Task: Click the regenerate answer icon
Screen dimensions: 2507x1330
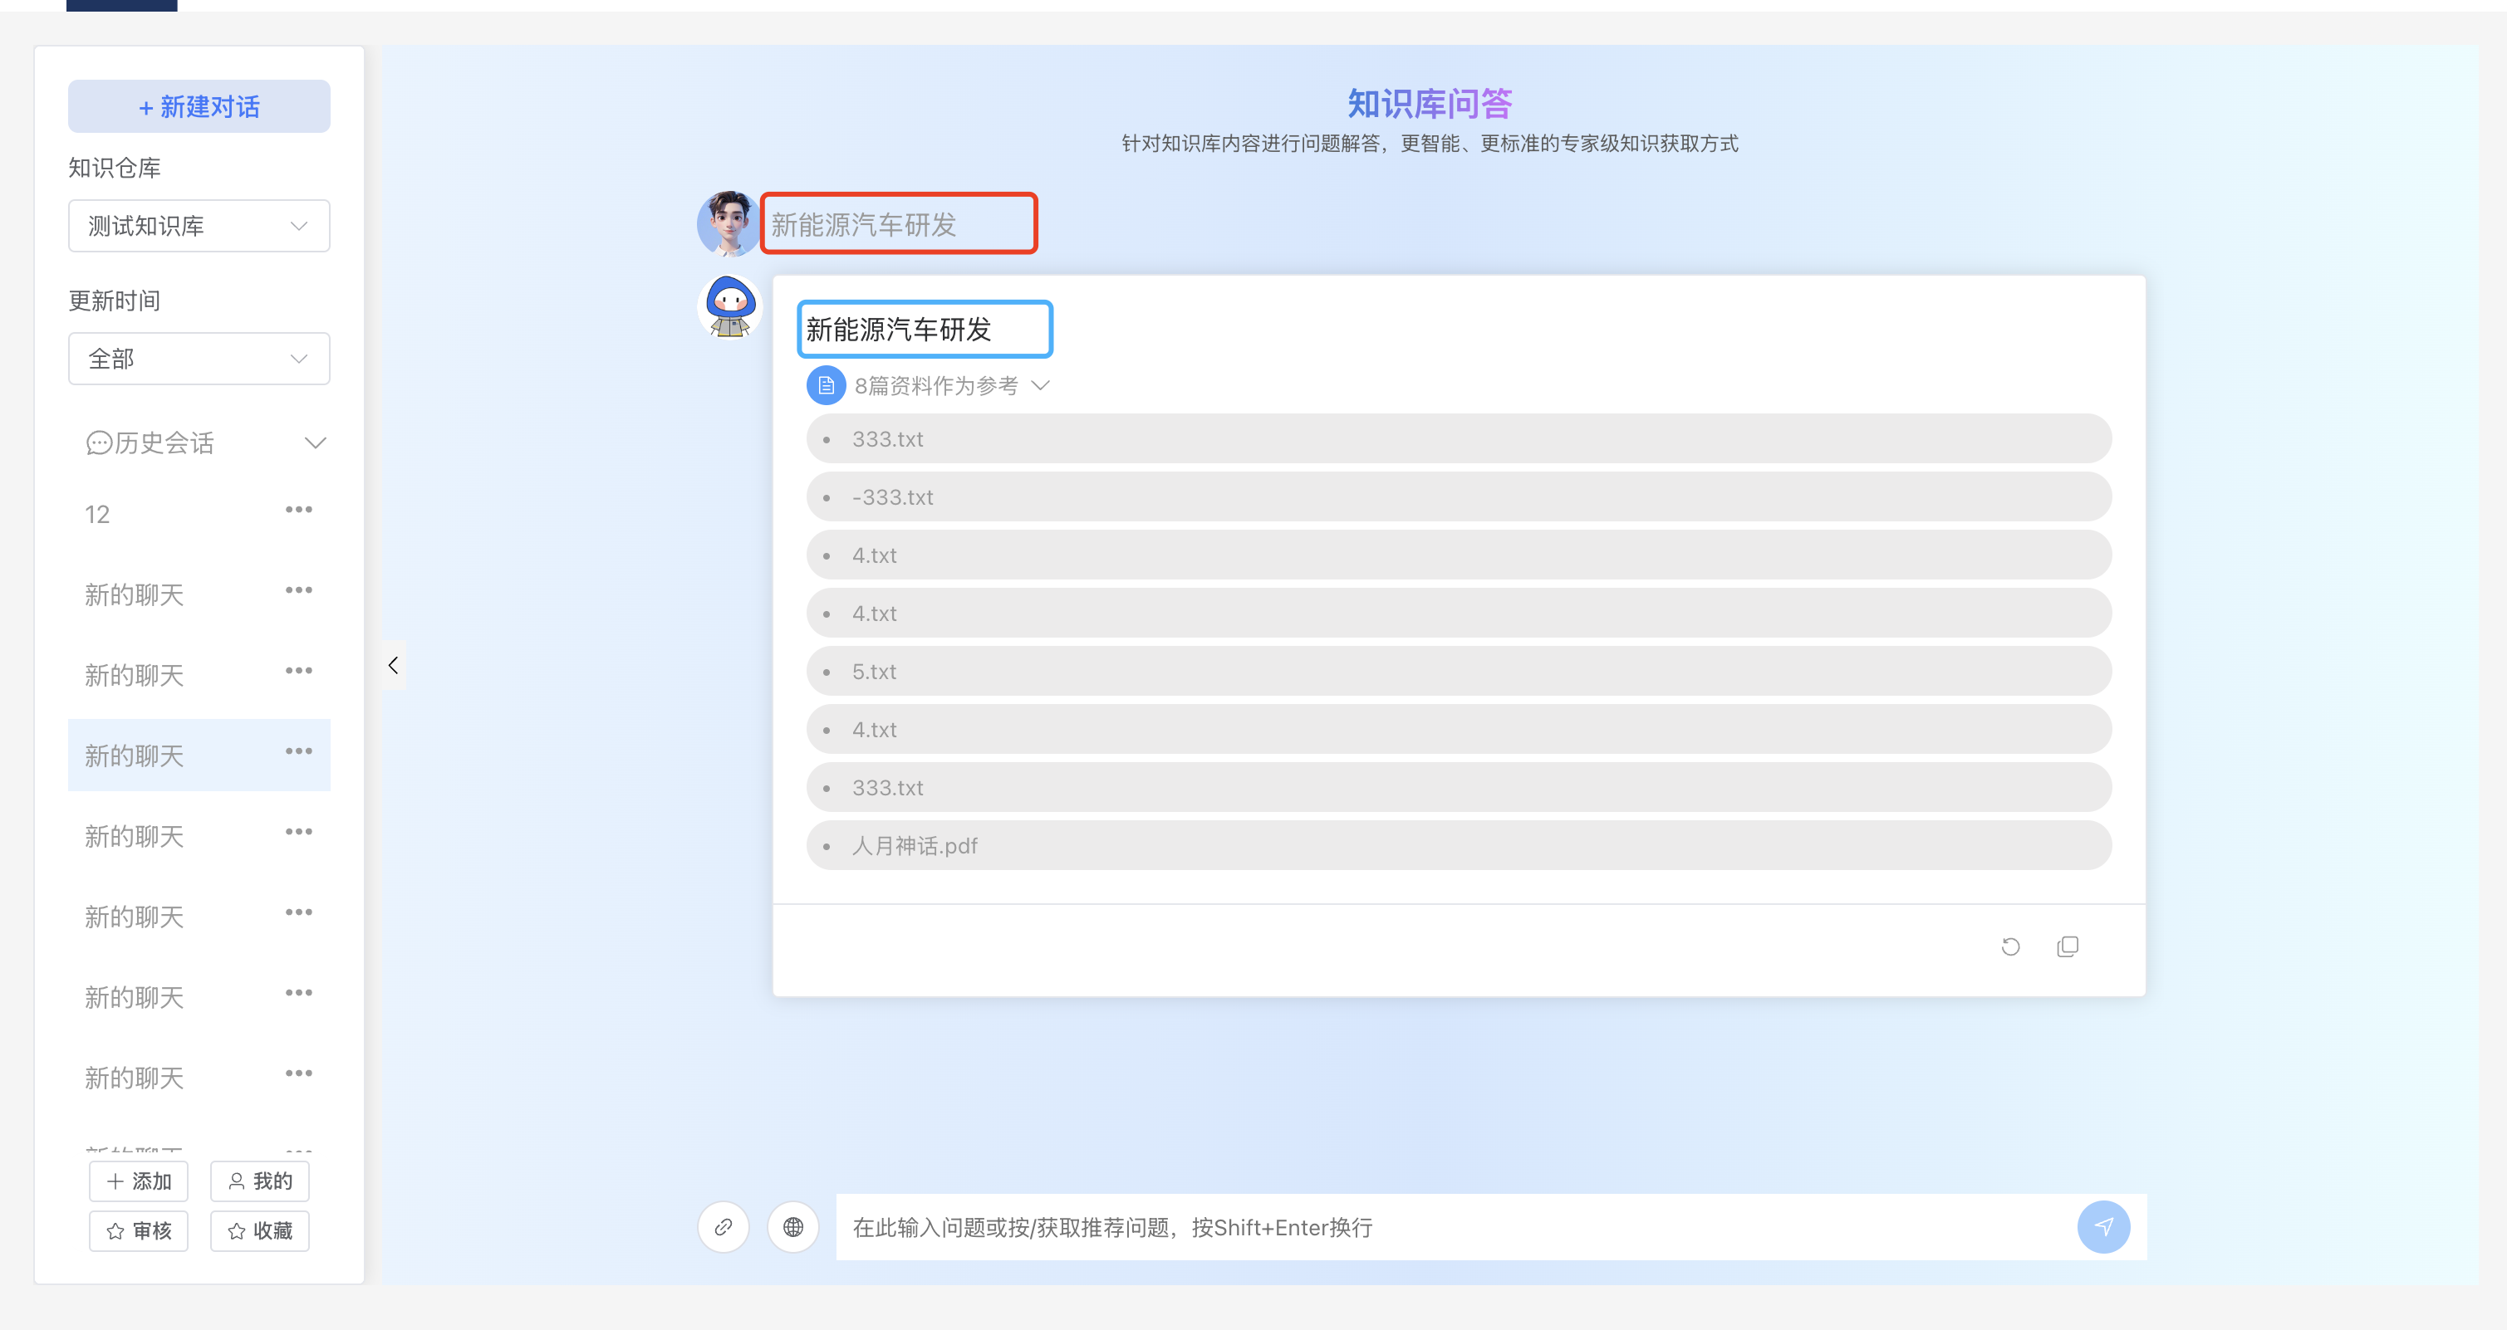Action: [x=2010, y=946]
